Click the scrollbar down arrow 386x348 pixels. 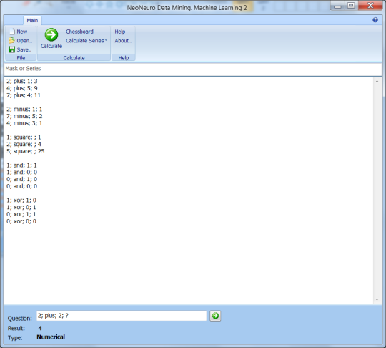click(377, 299)
